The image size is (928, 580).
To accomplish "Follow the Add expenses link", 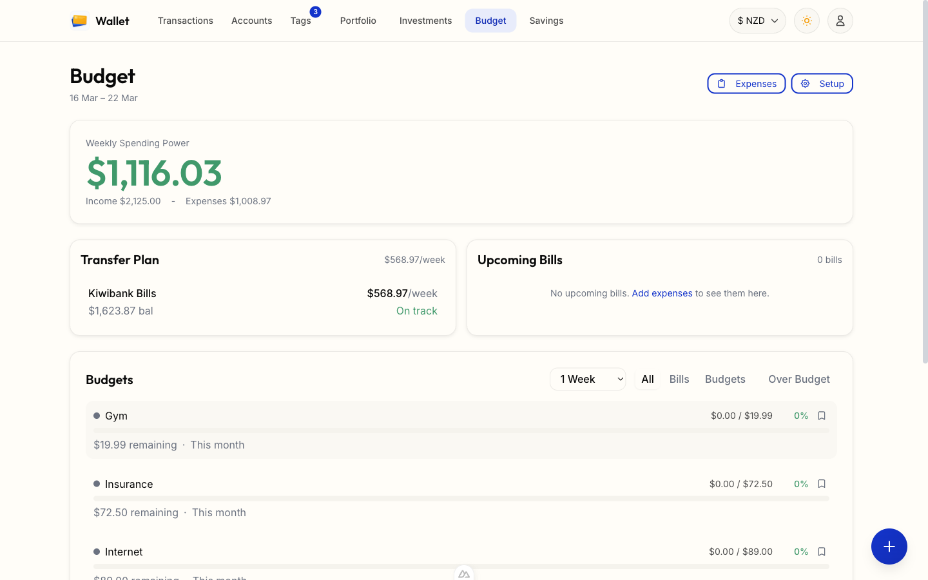I will pos(662,293).
